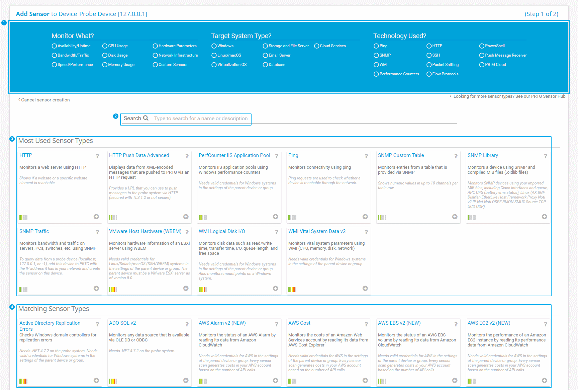Open the SNMP Custom Table sensor title
This screenshot has height=390, width=578.
click(x=401, y=155)
